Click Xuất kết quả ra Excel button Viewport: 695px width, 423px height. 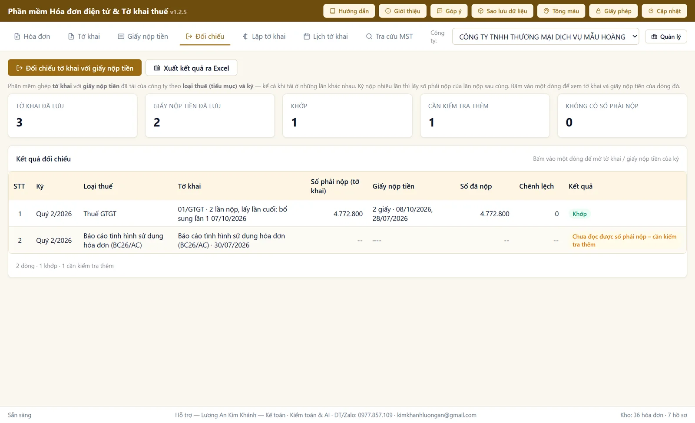point(191,68)
